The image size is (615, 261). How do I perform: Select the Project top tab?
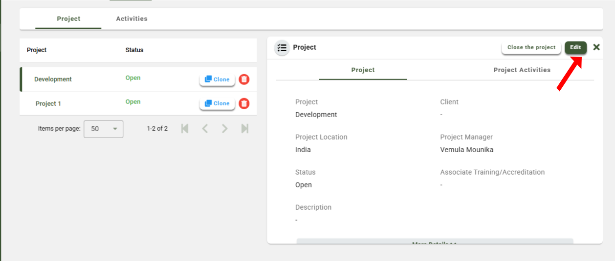coord(68,19)
